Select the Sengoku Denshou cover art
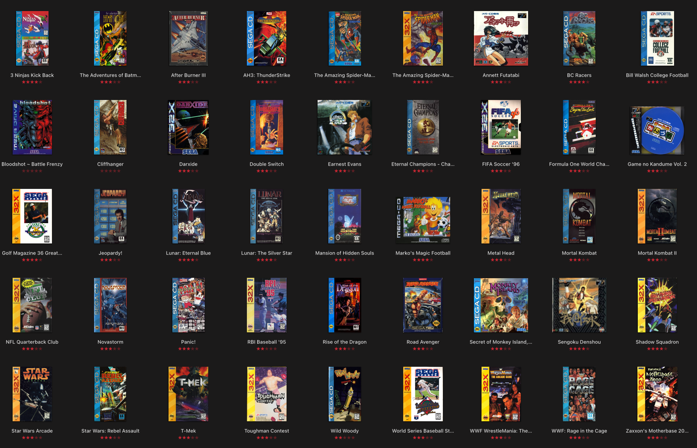This screenshot has width=697, height=448. [579, 305]
